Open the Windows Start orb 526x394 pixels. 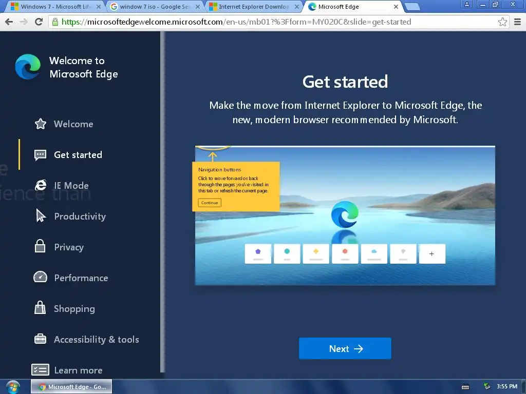(13, 387)
